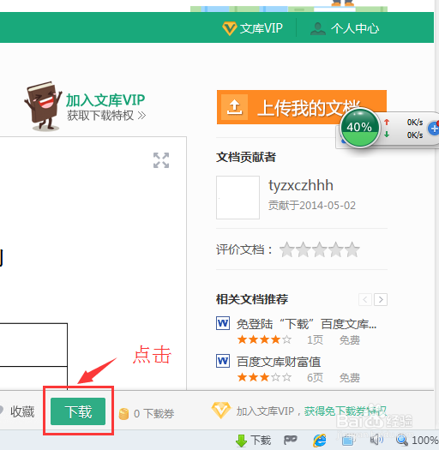
Task: Click the glasses icon in status bar
Action: point(291,440)
